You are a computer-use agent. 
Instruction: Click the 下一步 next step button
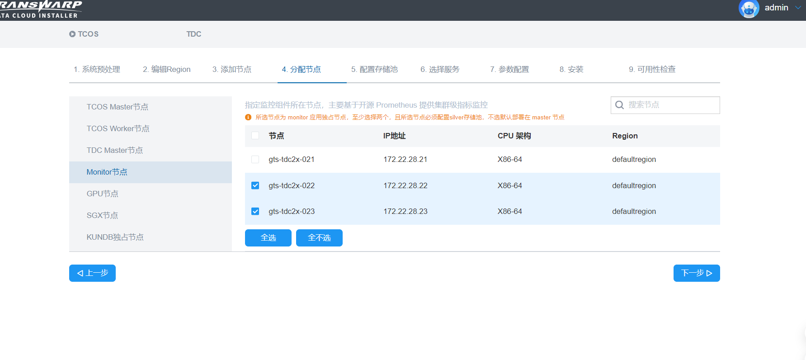[697, 273]
